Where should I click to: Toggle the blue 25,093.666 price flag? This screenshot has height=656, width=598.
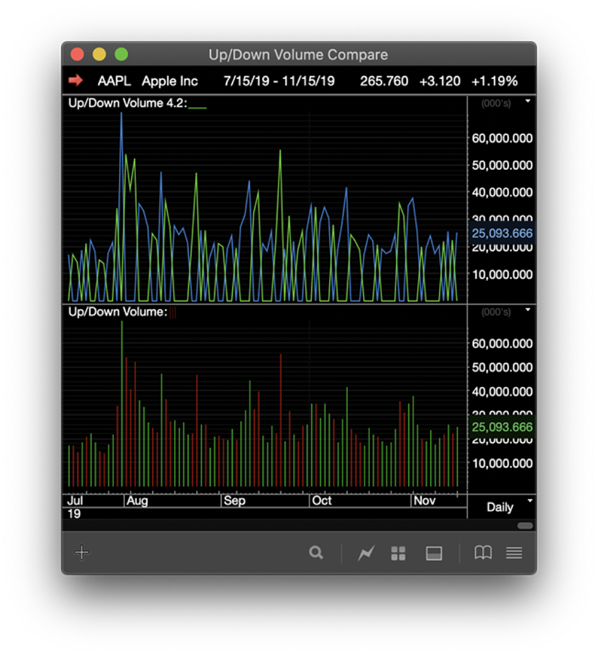[x=502, y=233]
